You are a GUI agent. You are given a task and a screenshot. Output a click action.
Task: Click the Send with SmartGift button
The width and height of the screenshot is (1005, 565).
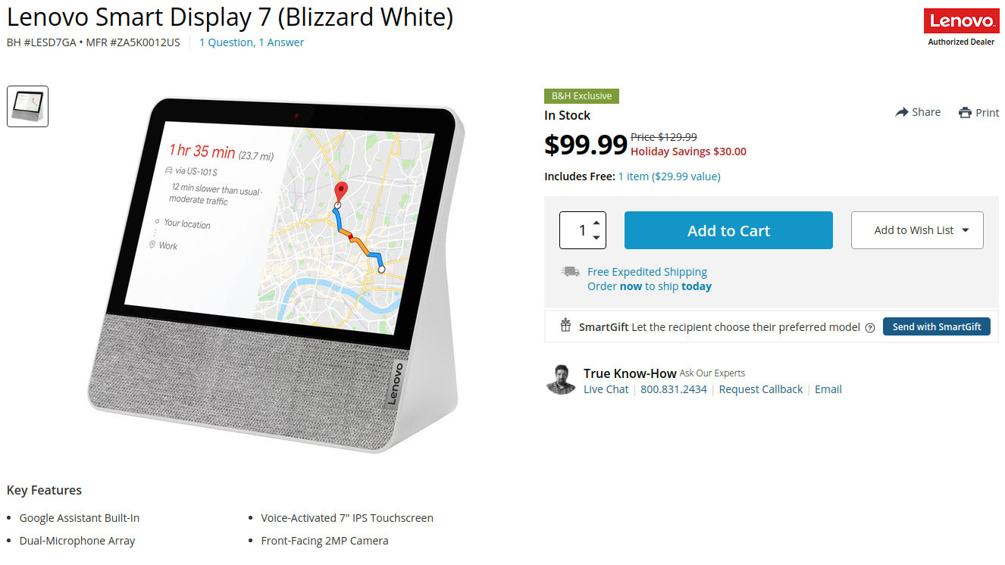[x=937, y=327]
